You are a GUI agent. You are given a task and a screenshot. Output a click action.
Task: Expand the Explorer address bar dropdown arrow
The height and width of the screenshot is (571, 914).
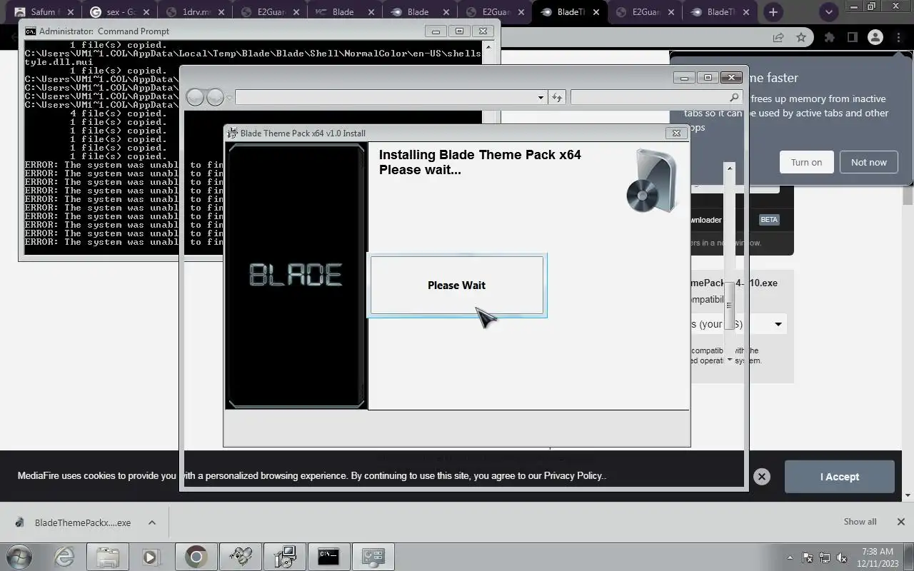pos(541,98)
